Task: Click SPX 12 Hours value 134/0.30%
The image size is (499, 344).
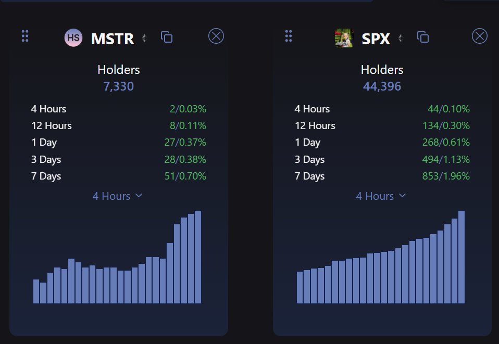Action: click(446, 125)
